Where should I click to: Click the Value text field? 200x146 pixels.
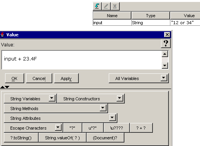81,60
